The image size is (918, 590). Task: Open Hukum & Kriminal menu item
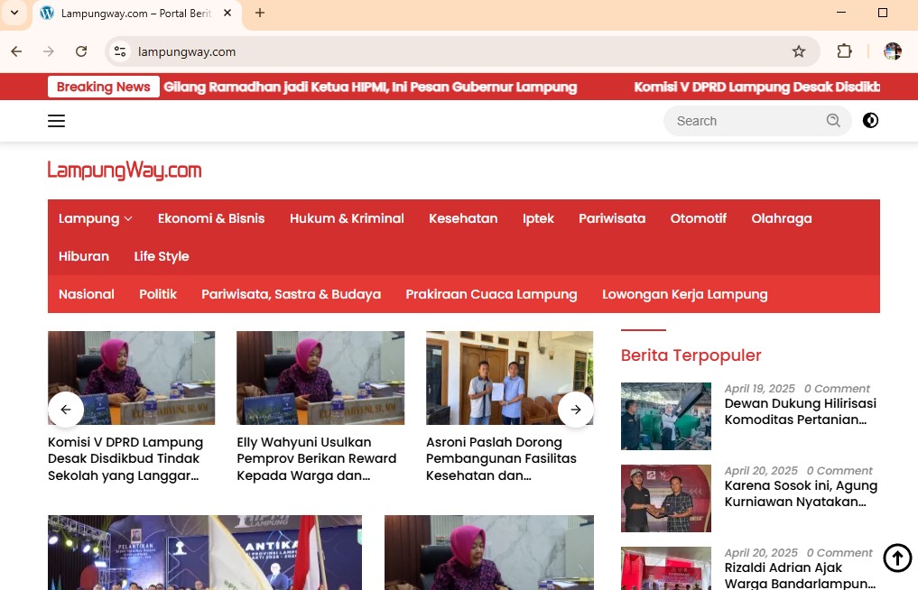pos(347,218)
